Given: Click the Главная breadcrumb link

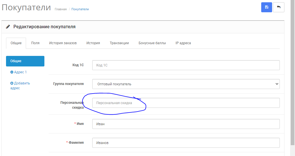Looking at the screenshot, I should point(61,9).
